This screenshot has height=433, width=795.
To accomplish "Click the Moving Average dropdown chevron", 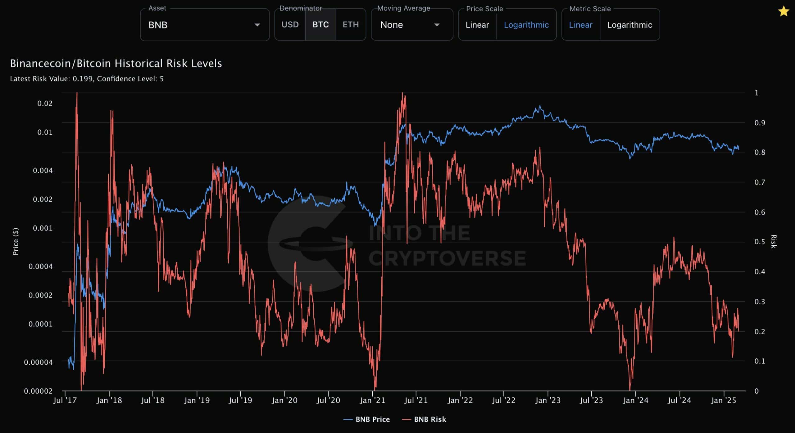I will pyautogui.click(x=437, y=25).
